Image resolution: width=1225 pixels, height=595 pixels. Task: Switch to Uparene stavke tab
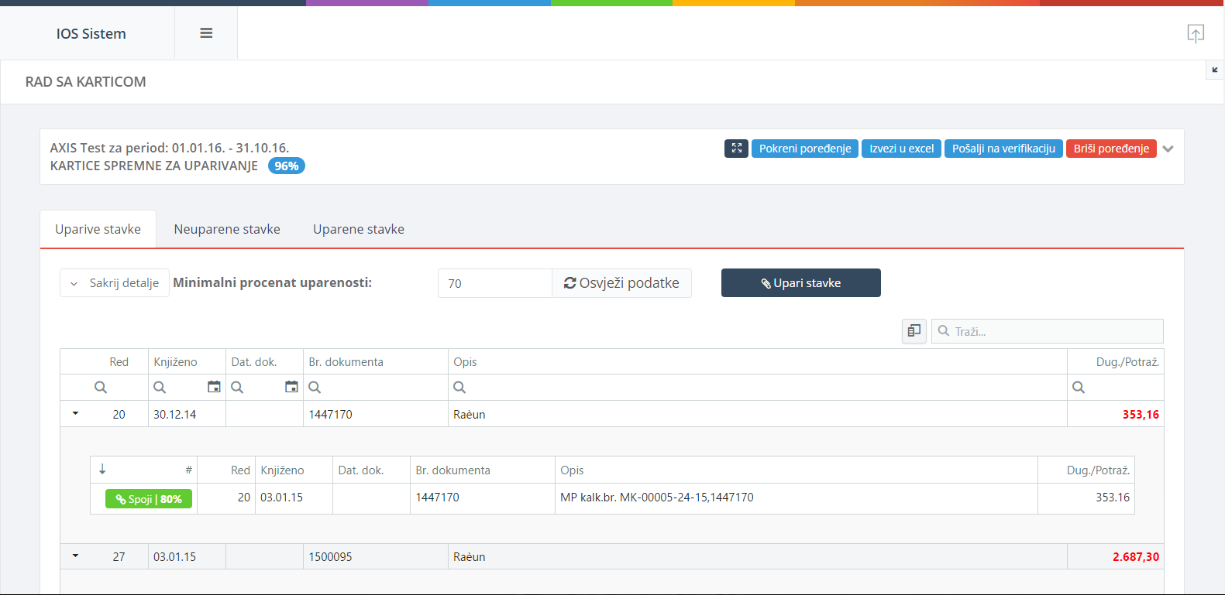tap(359, 229)
